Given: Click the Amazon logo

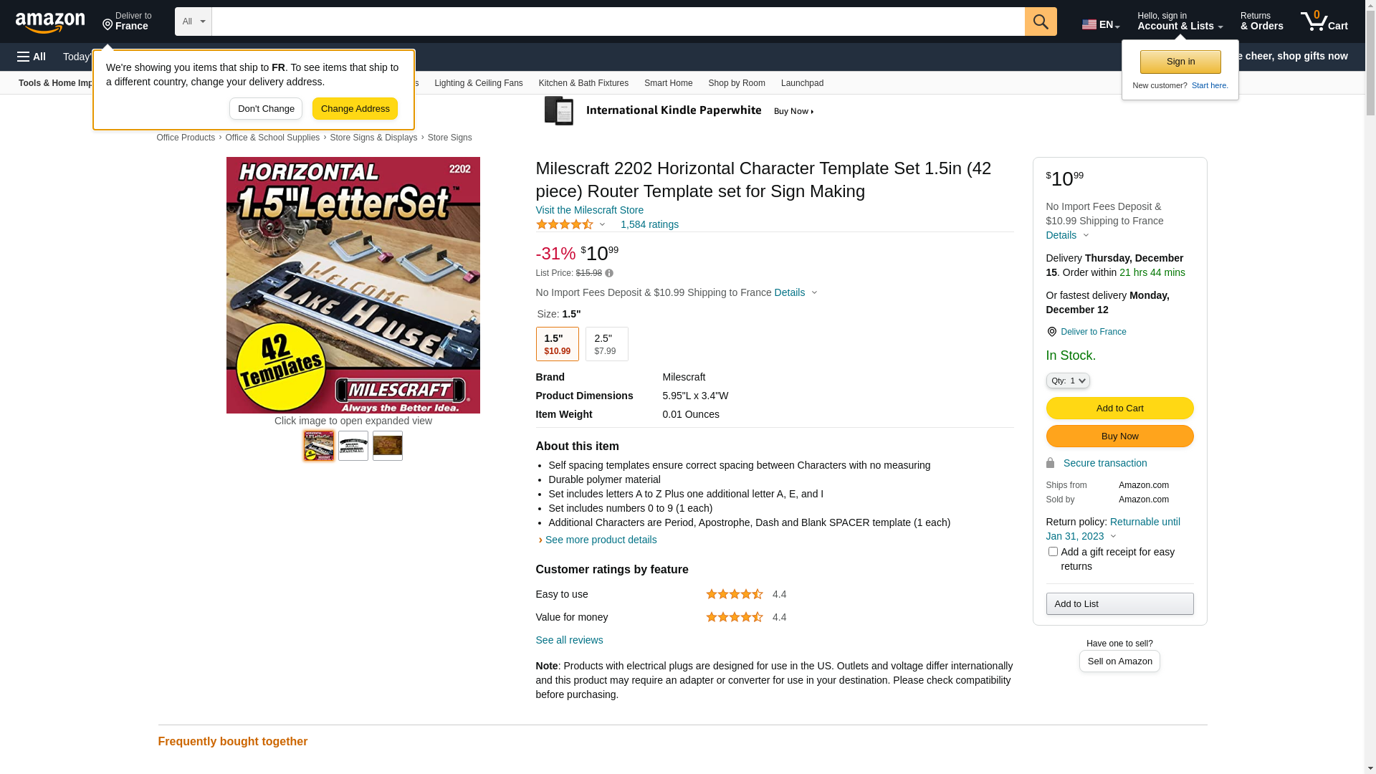Looking at the screenshot, I should coord(50,23).
